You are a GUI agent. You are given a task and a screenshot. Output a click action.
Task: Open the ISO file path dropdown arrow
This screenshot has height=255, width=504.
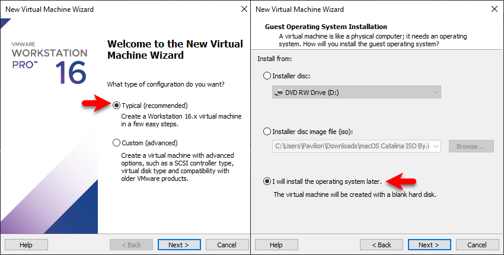pyautogui.click(x=436, y=146)
